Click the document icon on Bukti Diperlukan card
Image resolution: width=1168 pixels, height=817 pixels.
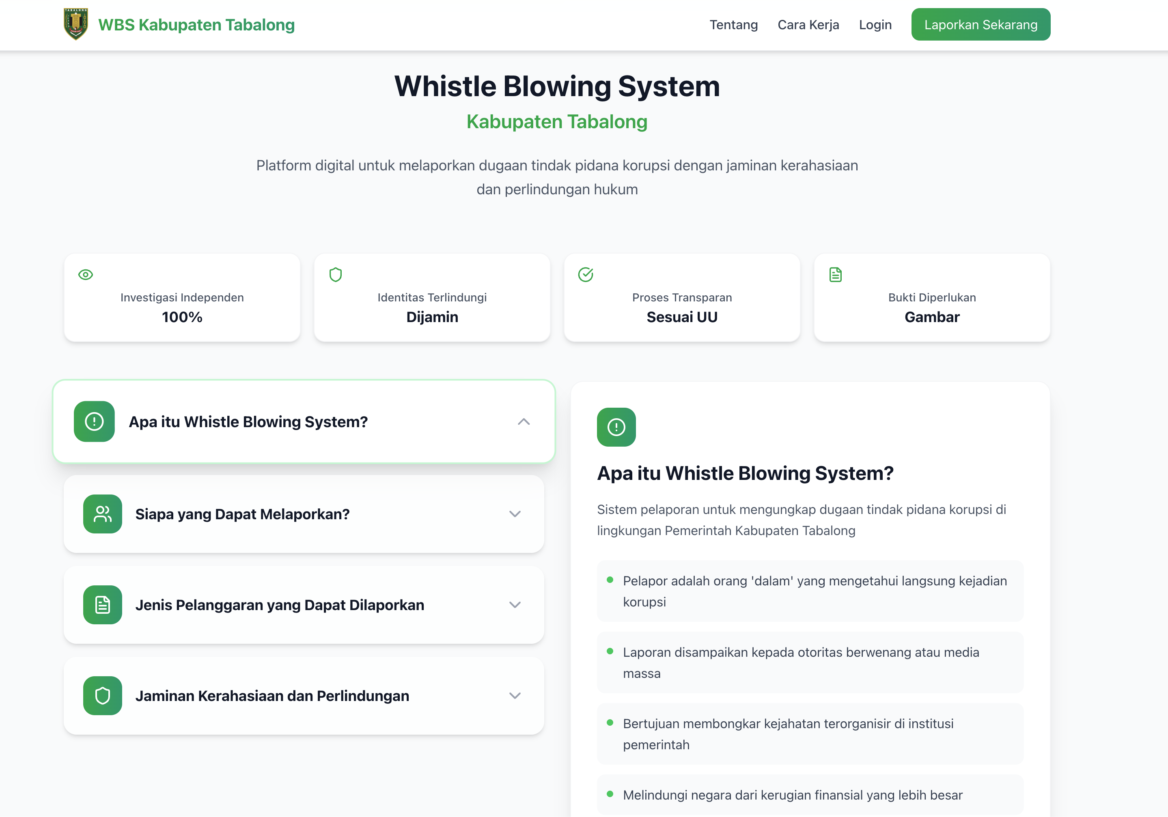point(835,275)
